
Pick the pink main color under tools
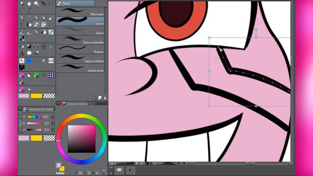[x=24, y=96]
